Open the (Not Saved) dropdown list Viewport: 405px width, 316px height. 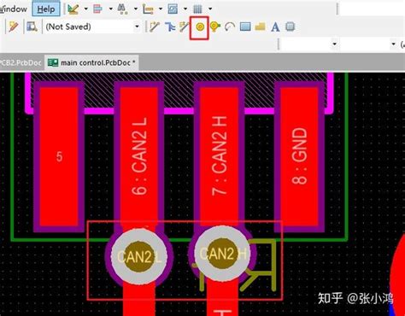[137, 26]
